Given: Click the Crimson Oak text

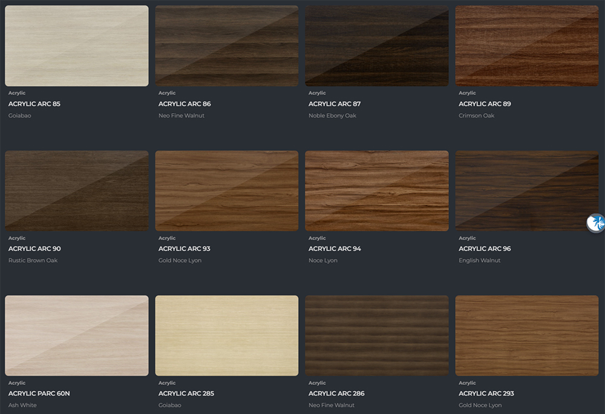Looking at the screenshot, I should click(477, 116).
